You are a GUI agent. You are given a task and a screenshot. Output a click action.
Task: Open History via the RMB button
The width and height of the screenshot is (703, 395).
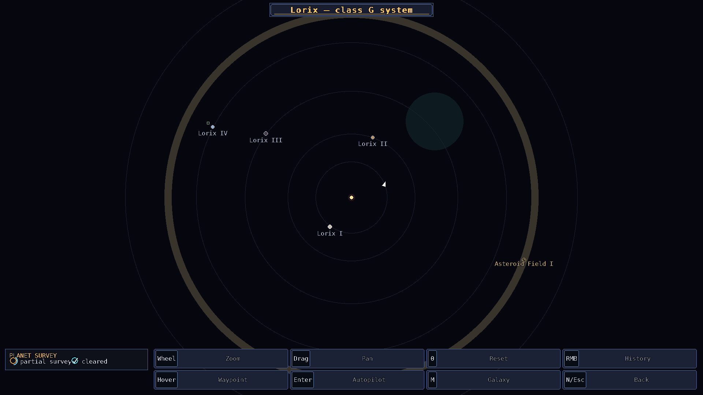coord(629,358)
